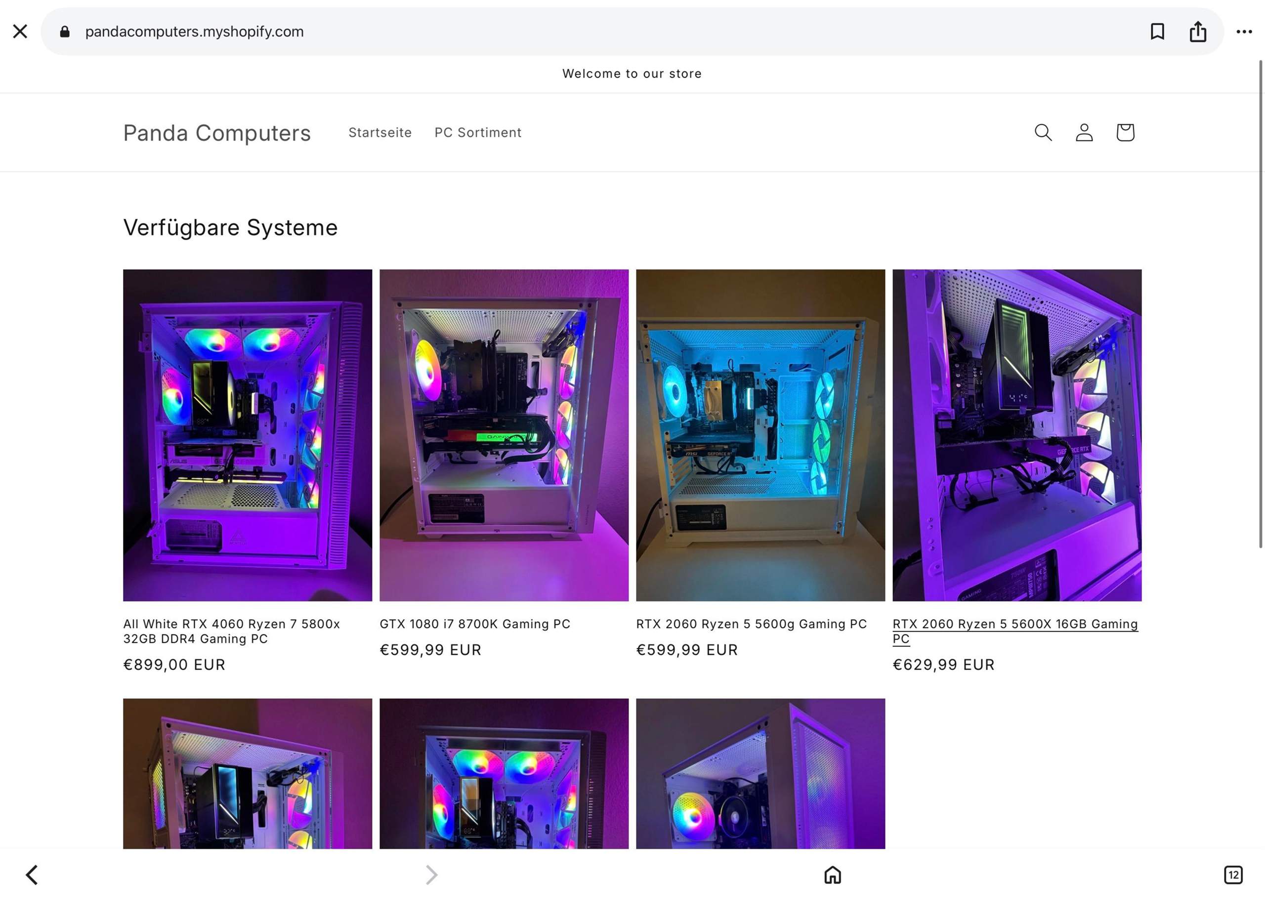Open the share icon next to bookmark
The width and height of the screenshot is (1265, 924).
(x=1197, y=31)
